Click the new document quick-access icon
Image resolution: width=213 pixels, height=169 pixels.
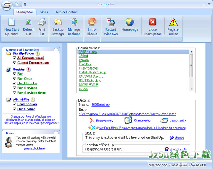coord(17,4)
